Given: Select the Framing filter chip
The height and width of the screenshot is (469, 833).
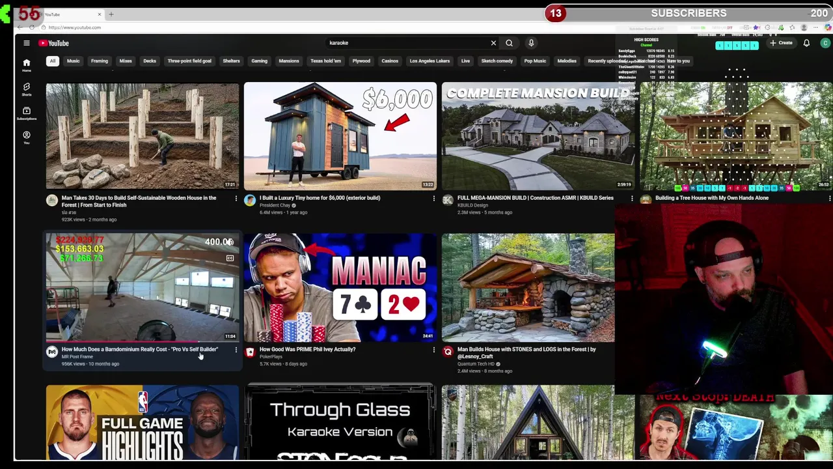Looking at the screenshot, I should (100, 61).
